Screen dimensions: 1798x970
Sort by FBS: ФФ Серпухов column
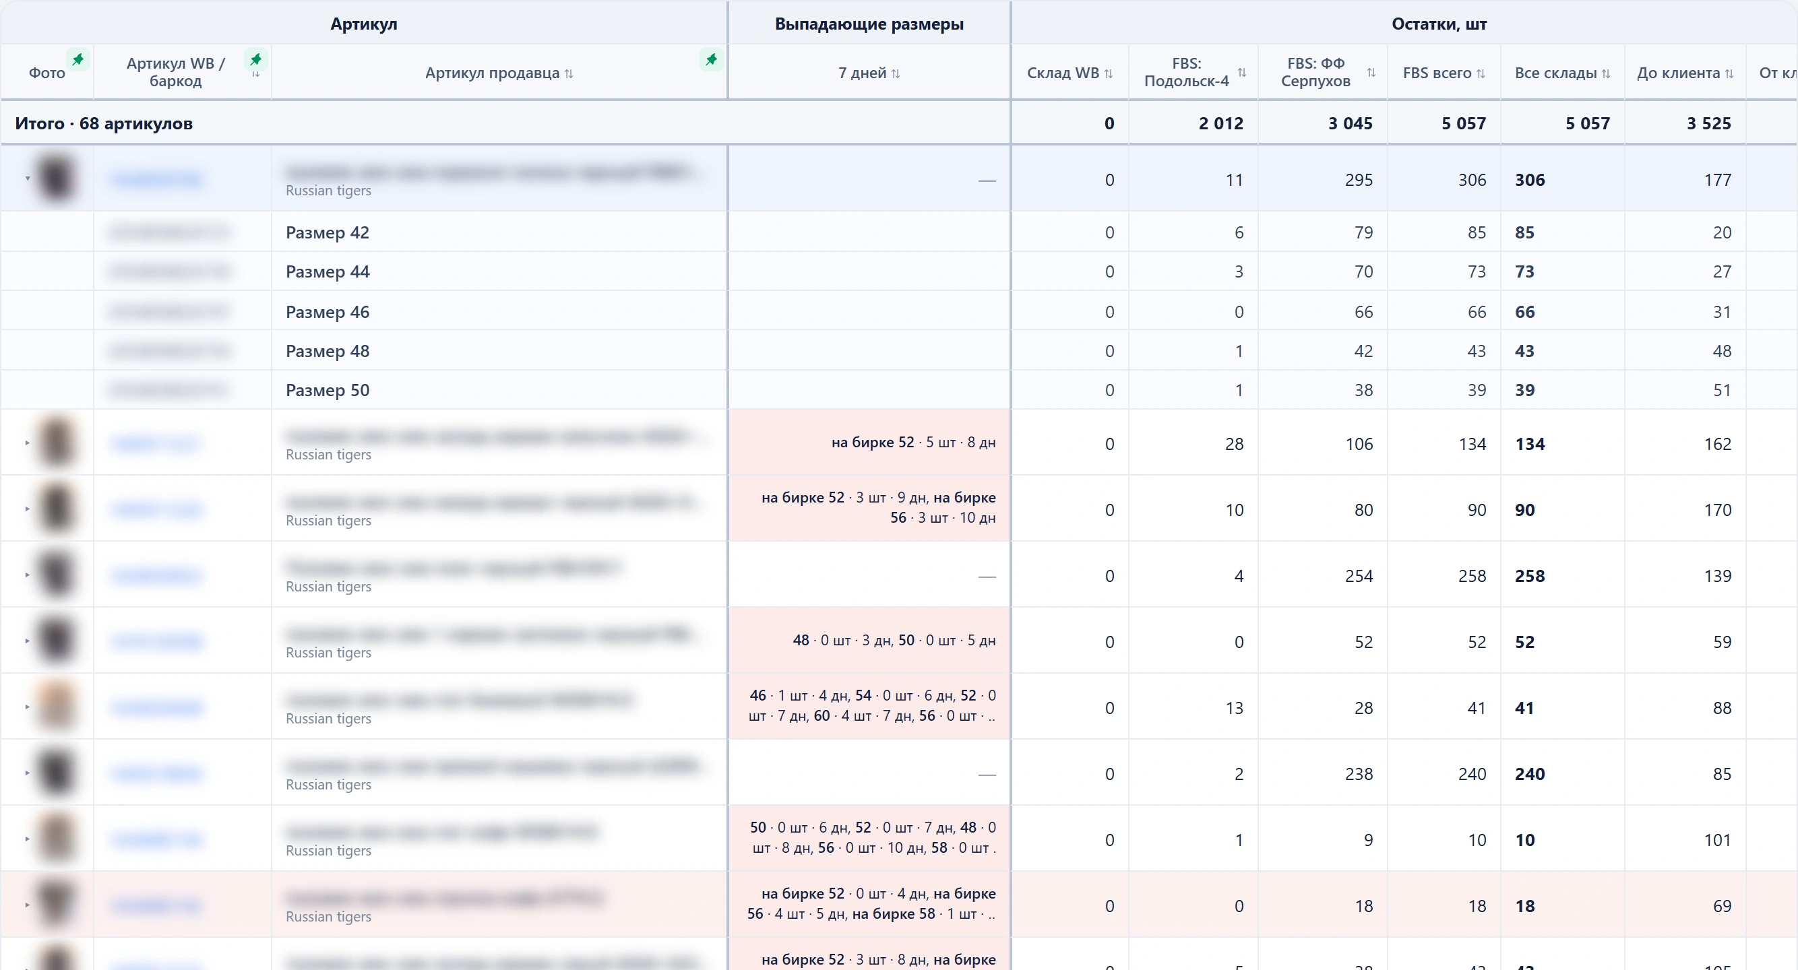coord(1371,73)
